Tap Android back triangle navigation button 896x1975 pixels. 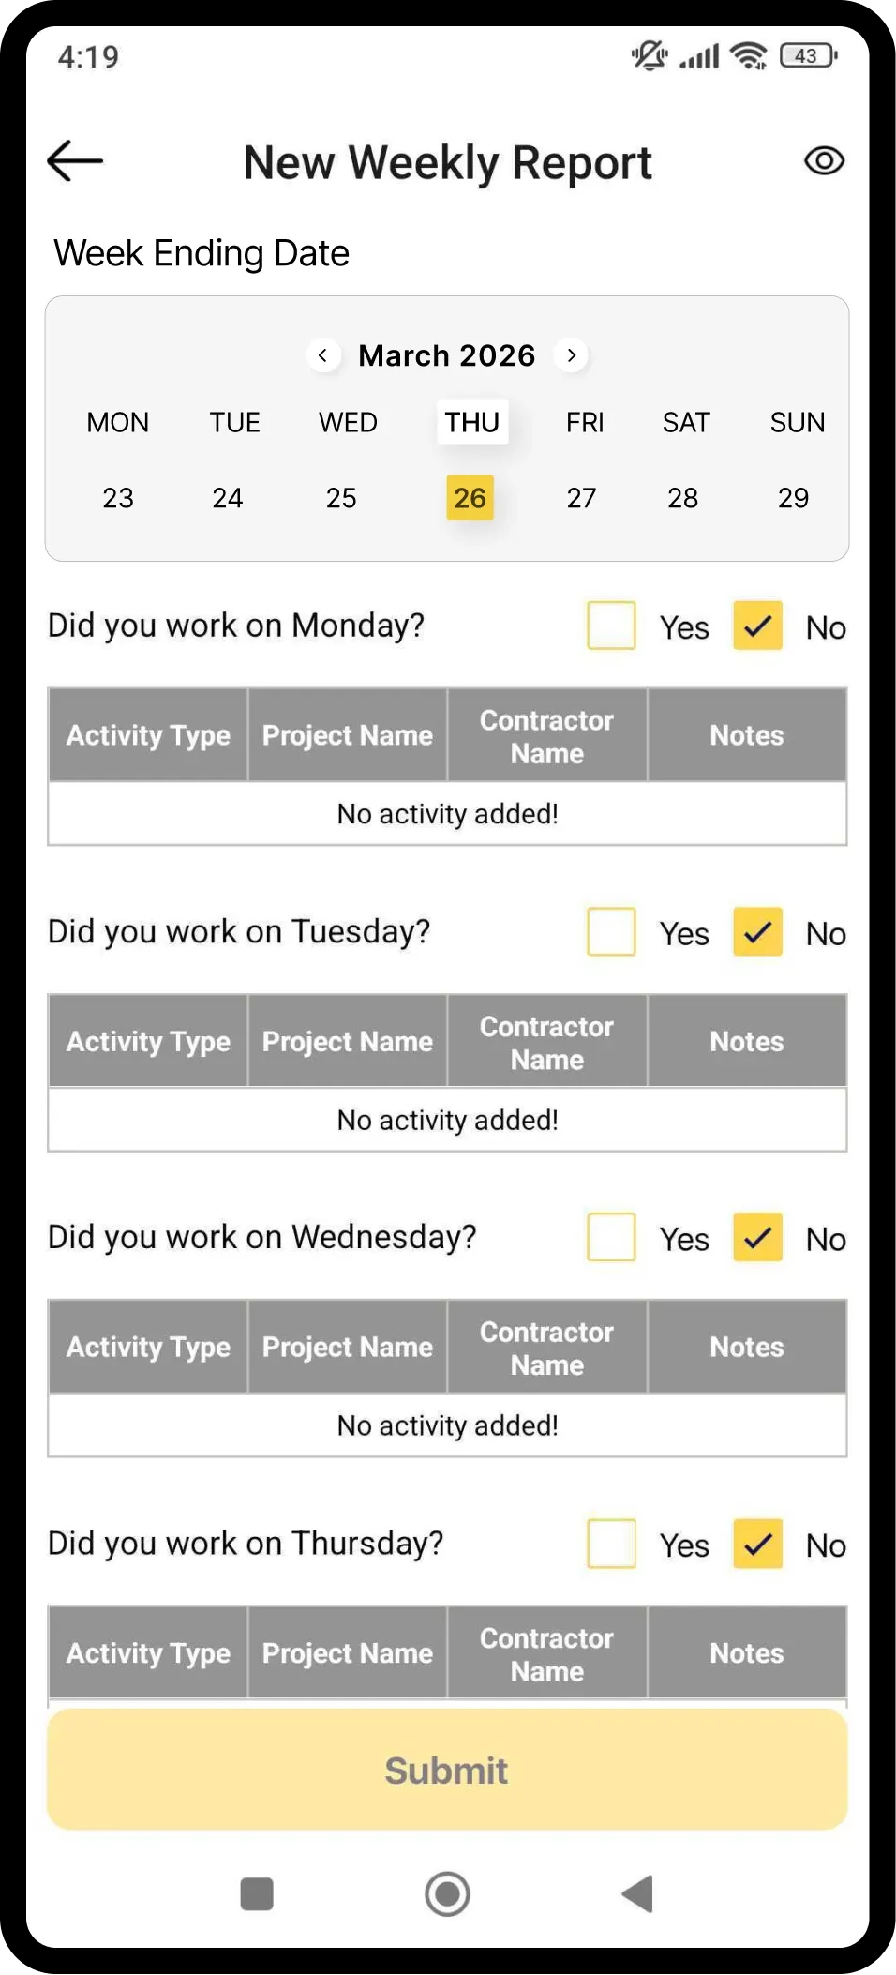pyautogui.click(x=638, y=1893)
